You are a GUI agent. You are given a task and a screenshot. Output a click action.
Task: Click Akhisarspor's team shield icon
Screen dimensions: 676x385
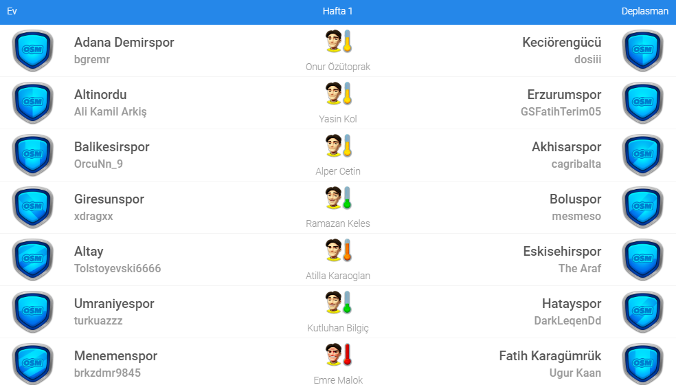642,155
